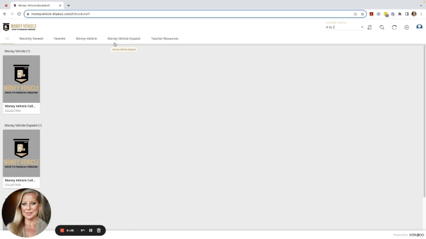Close the Money Vehicle Bookshelf tab
The width and height of the screenshot is (426, 239).
60,5
